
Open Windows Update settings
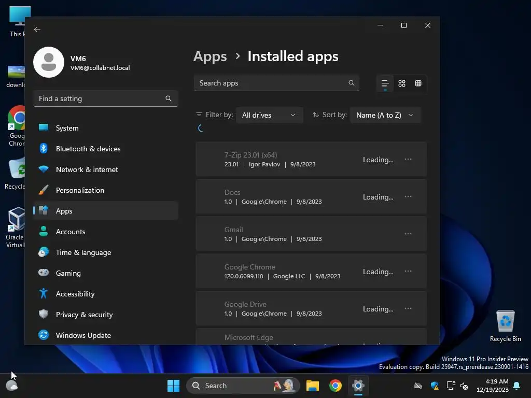click(x=106, y=335)
